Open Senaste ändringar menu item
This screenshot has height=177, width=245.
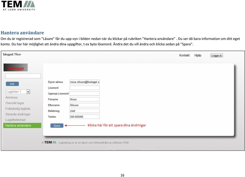(x=18, y=114)
